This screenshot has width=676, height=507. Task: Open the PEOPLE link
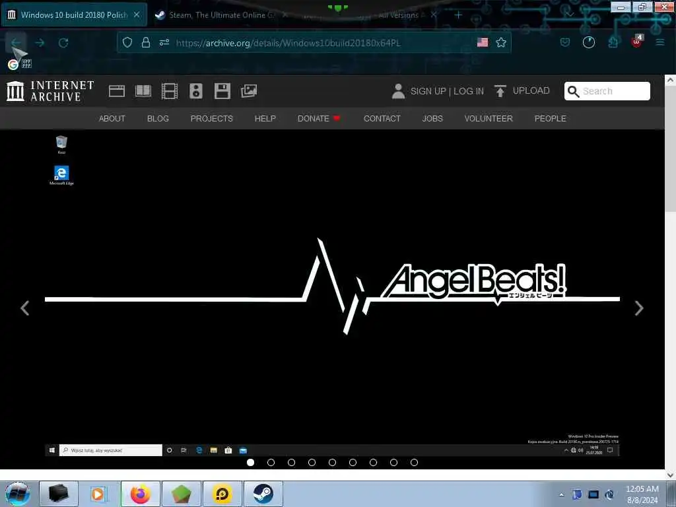pos(550,119)
